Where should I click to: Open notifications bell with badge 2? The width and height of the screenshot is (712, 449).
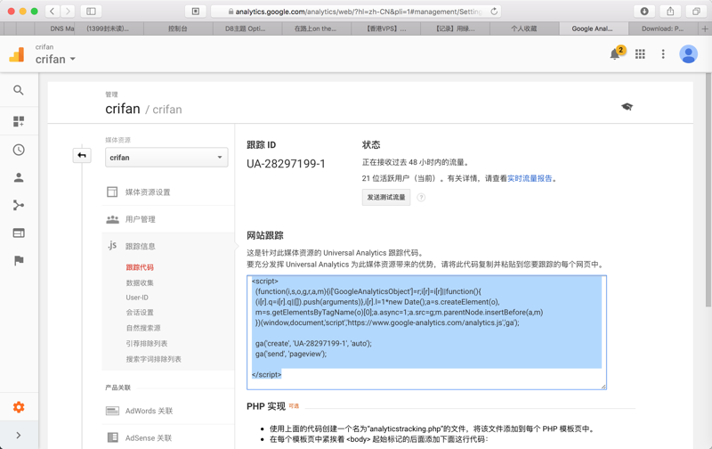coord(617,53)
